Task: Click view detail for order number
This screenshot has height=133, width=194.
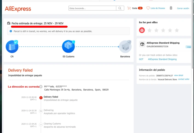Action: pos(178,75)
